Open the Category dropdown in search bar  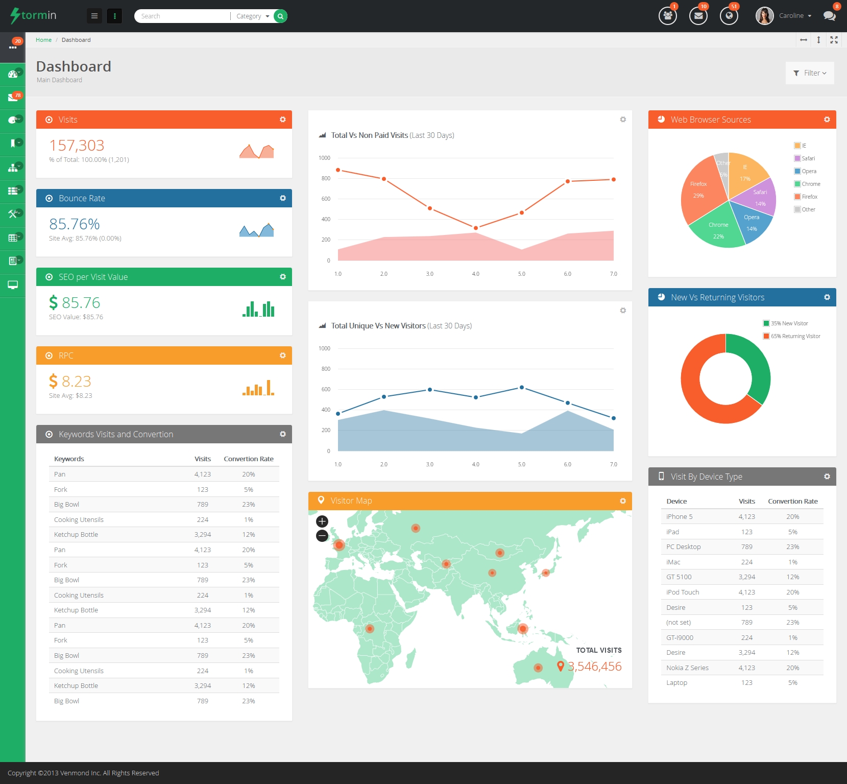pyautogui.click(x=252, y=16)
